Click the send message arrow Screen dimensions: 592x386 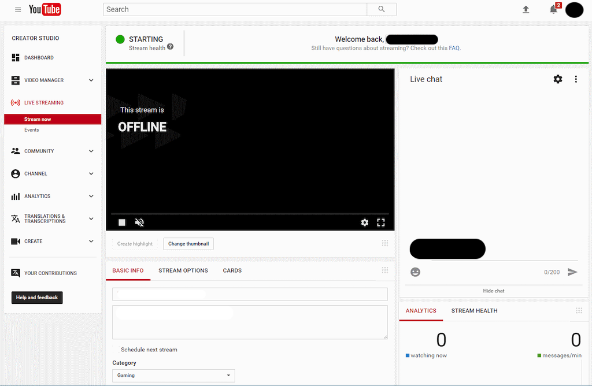[x=572, y=272]
